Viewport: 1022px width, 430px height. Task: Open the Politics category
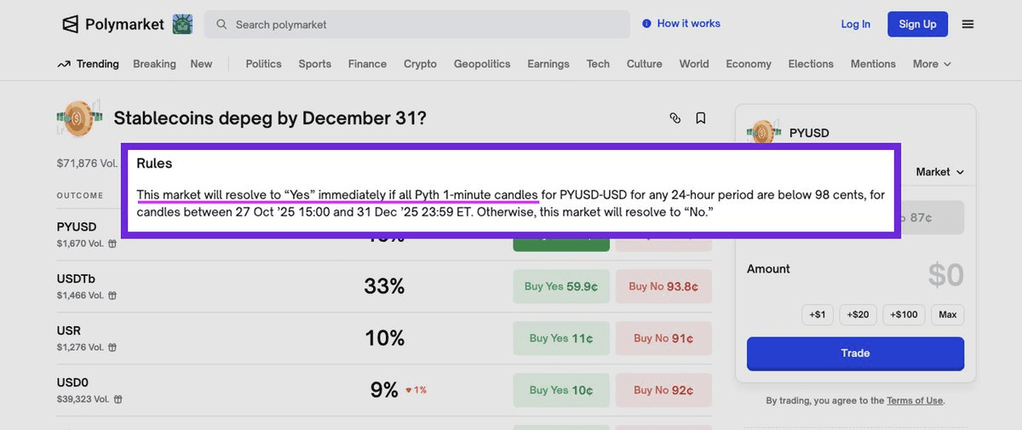[x=263, y=64]
